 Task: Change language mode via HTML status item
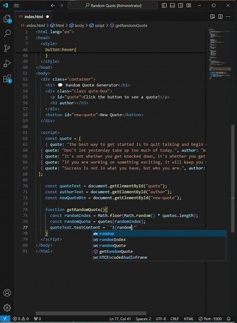189,319
